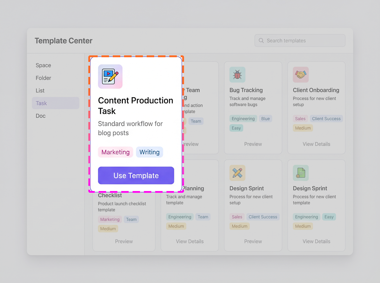Click Medium tag on the Planning card

pos(176,226)
